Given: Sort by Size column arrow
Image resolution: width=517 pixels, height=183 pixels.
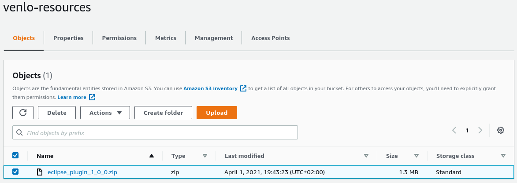Looking at the screenshot, I should 417,156.
